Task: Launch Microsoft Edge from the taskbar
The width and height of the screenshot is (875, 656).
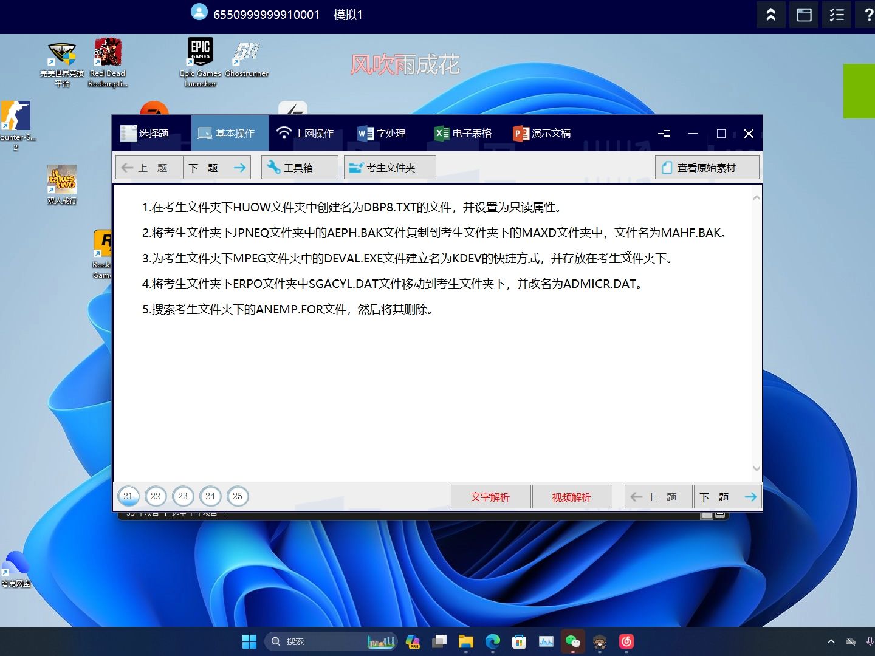Action: (x=493, y=641)
